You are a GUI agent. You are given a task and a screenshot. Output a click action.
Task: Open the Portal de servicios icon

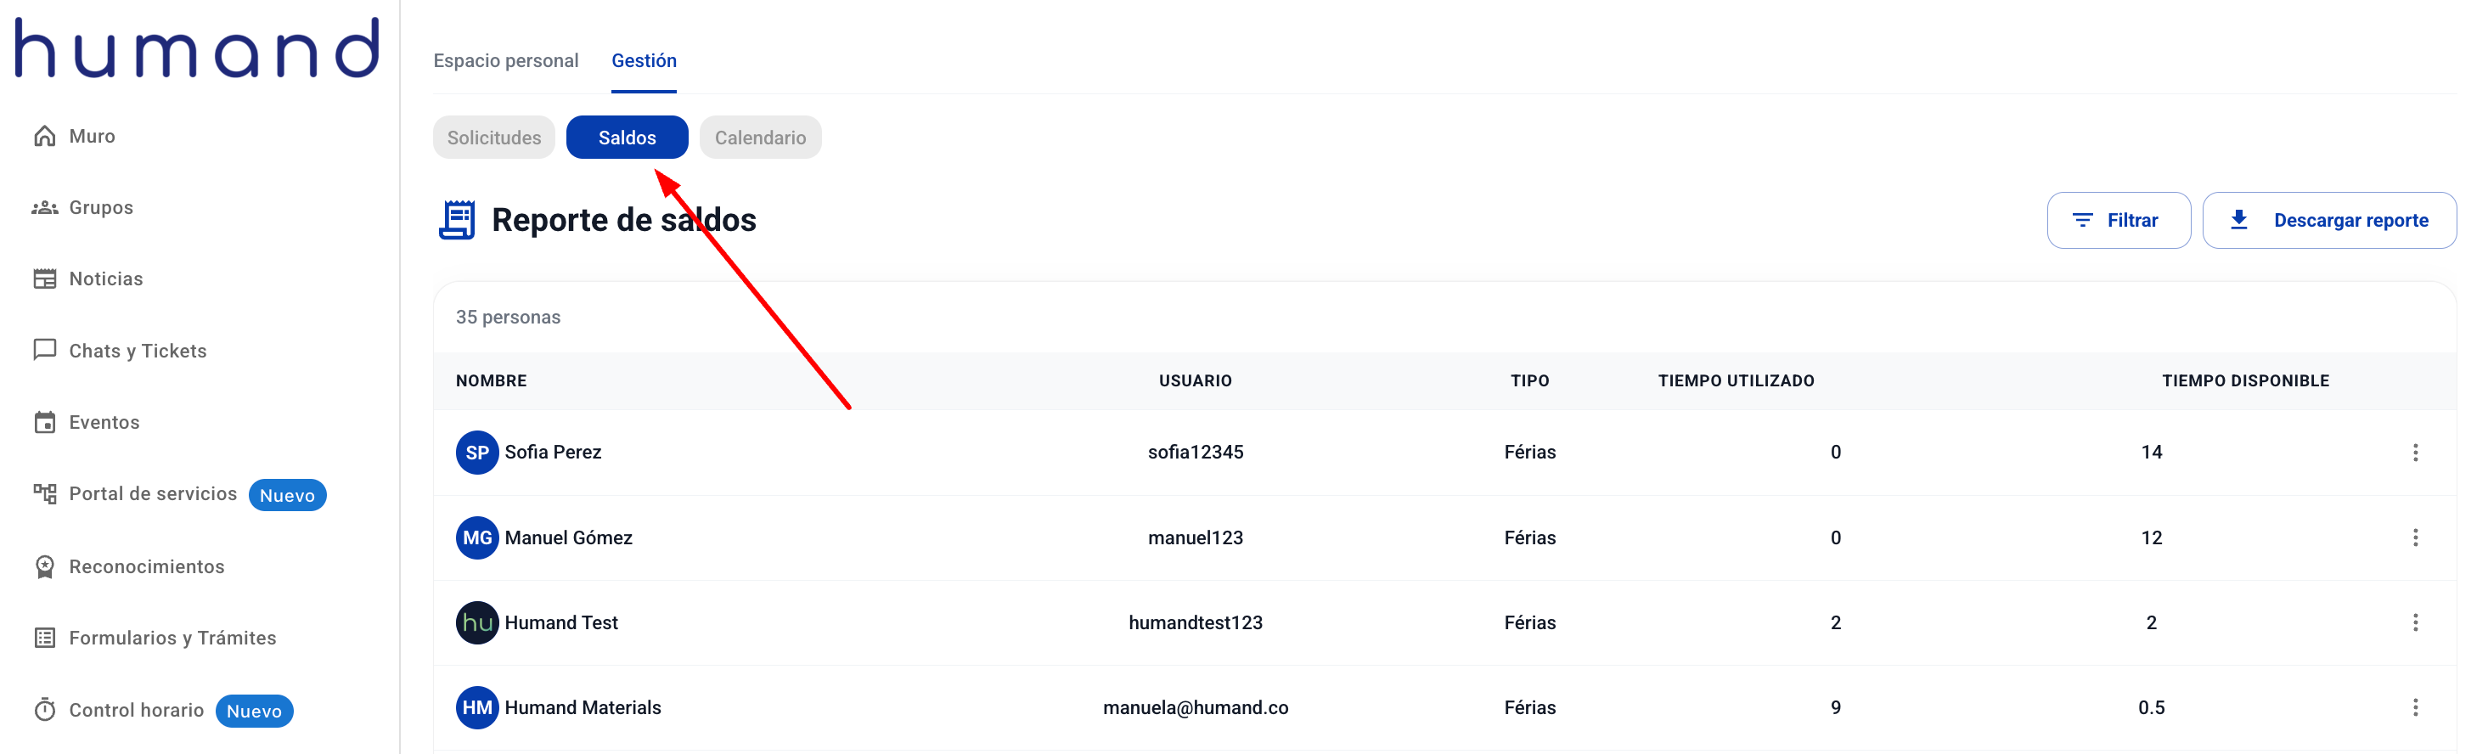(44, 494)
